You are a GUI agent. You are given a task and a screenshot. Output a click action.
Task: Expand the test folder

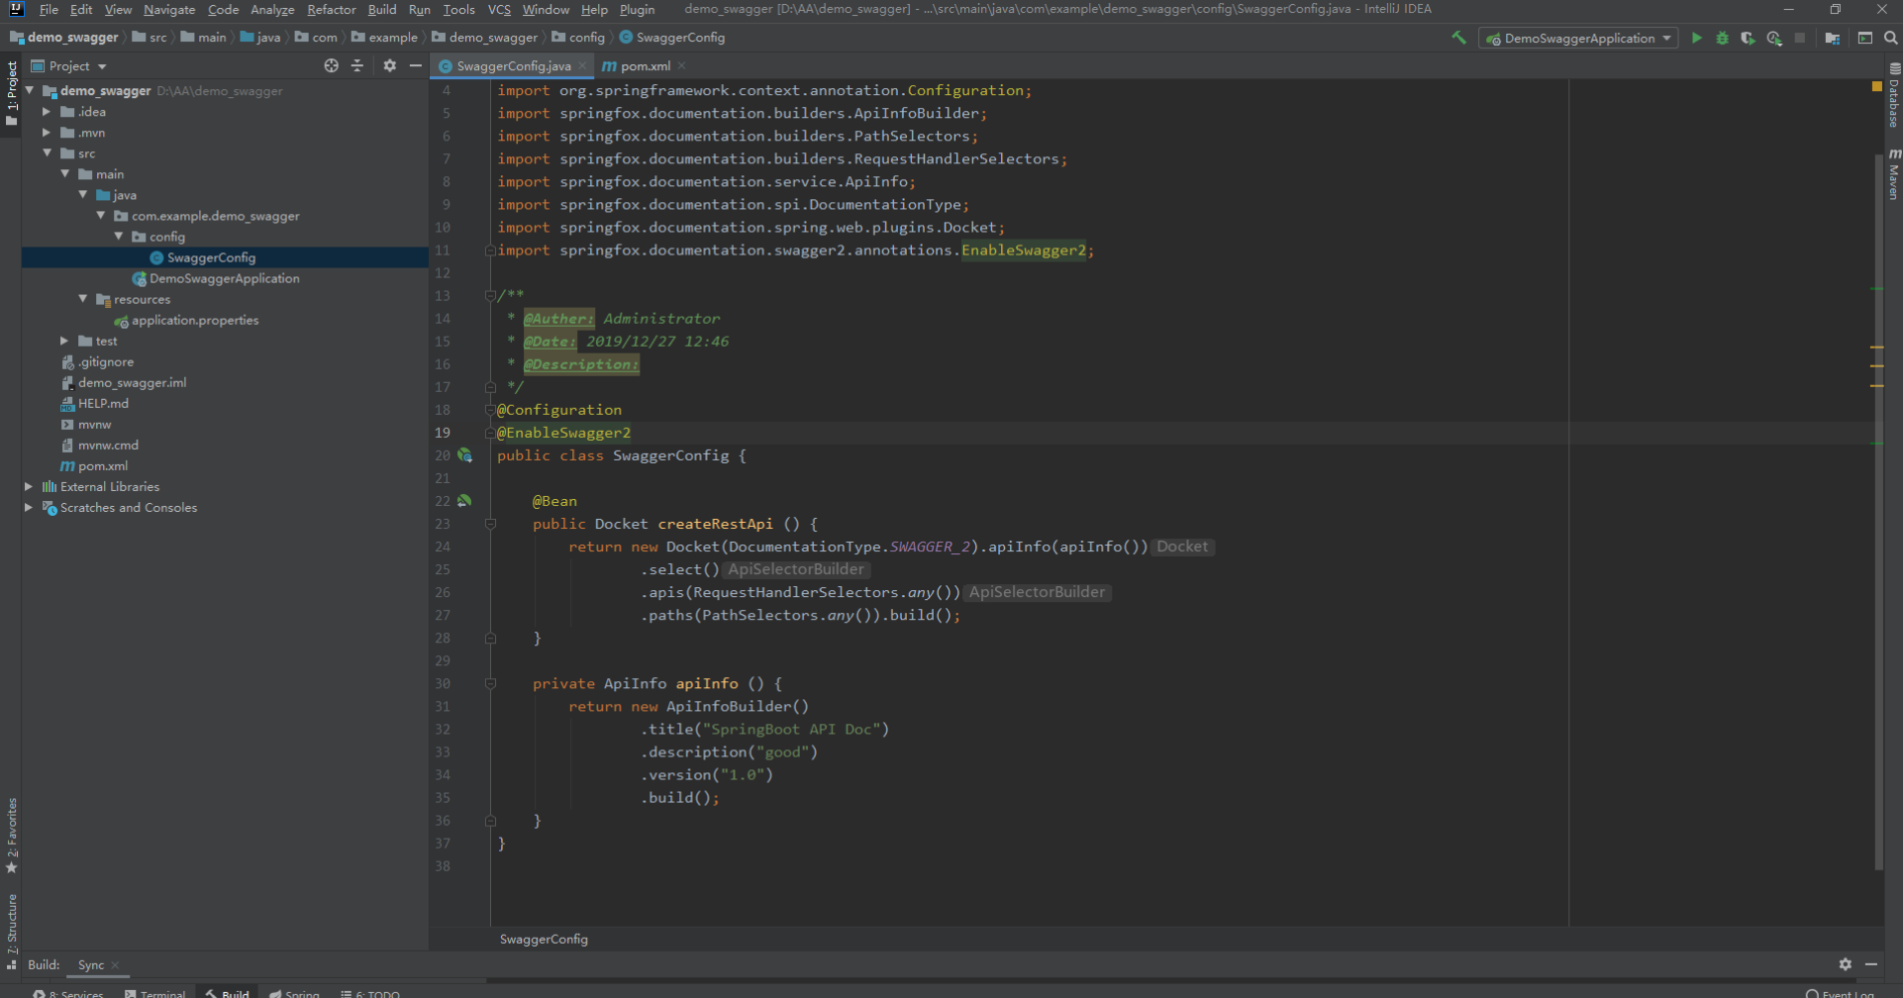point(64,340)
